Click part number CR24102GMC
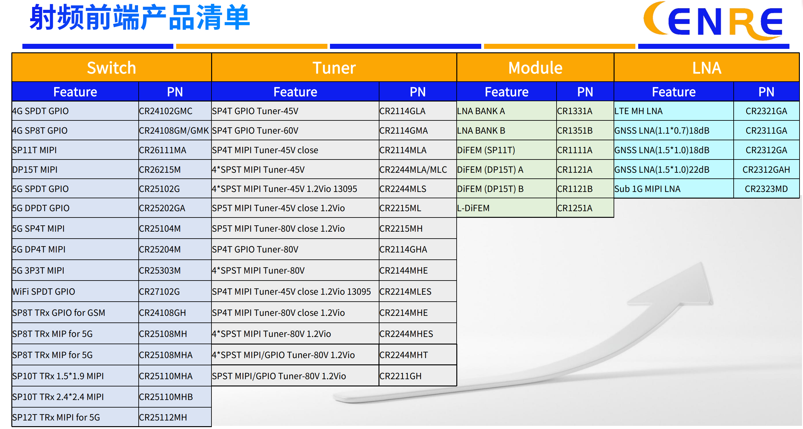Screen dimensions: 803x429 click(165, 111)
